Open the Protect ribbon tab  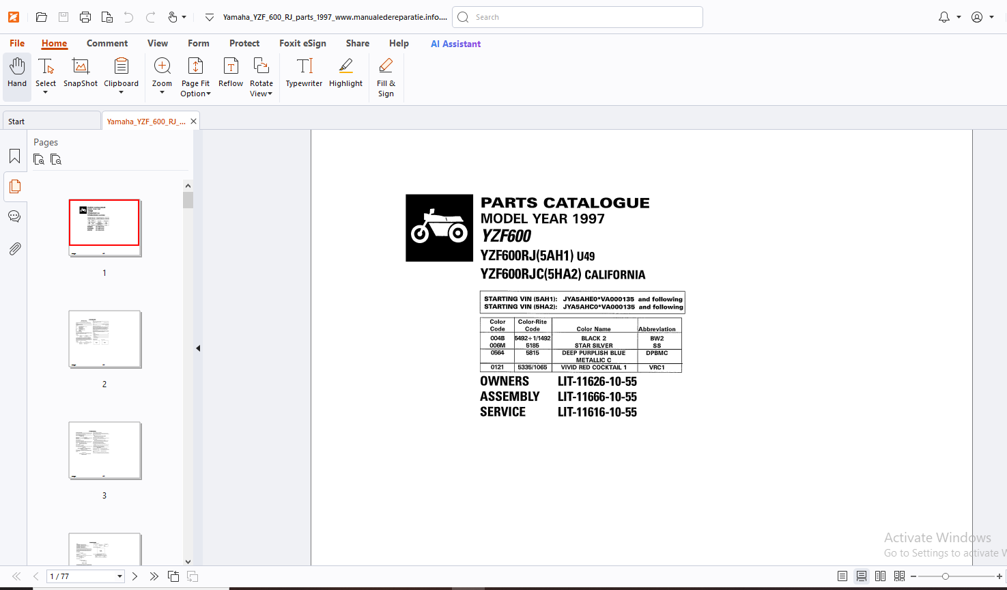pos(244,43)
